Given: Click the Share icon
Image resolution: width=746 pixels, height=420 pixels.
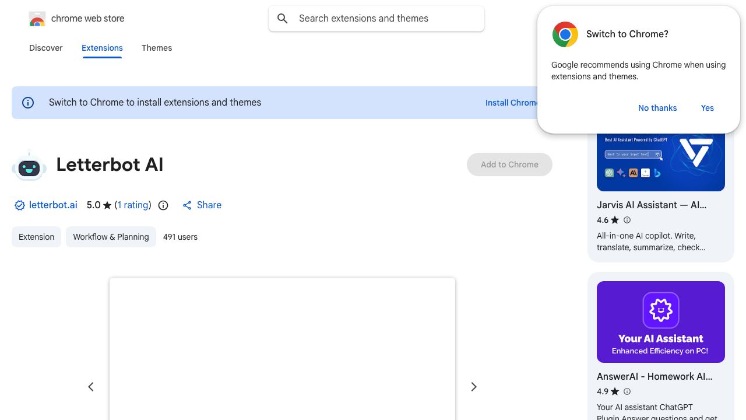Looking at the screenshot, I should coord(187,205).
